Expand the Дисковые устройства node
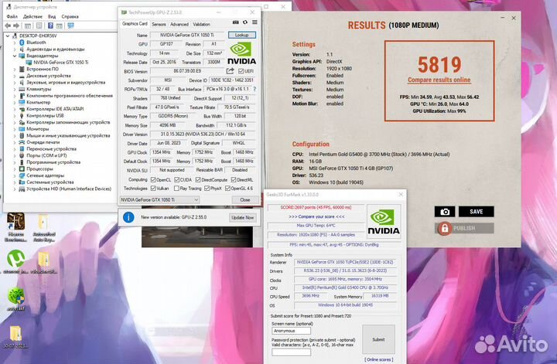Screen dimensions: 557x364 [x=15, y=76]
